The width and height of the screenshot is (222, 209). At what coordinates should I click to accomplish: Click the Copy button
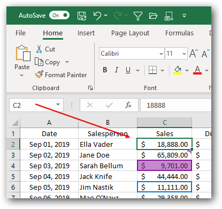pos(48,62)
